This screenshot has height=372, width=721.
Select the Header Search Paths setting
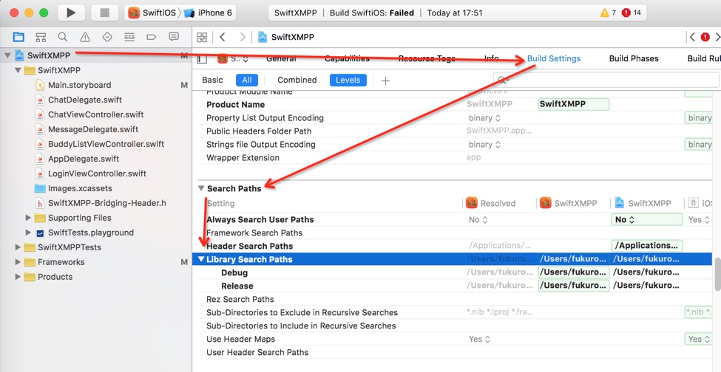point(250,246)
